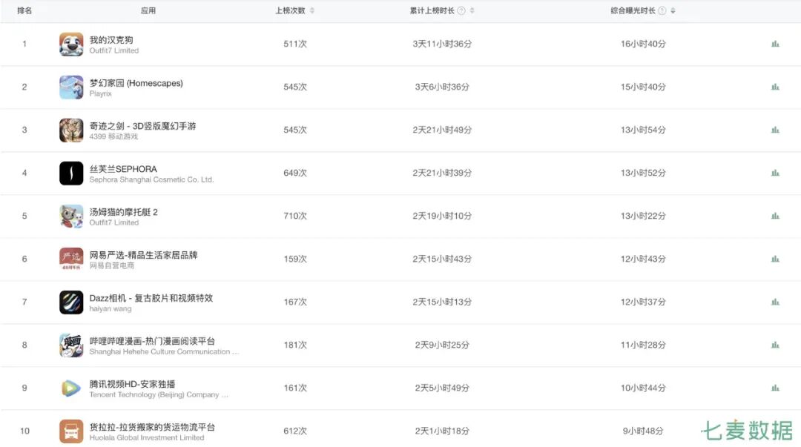Screen dimensions: 801x447
Task: Open chart icon for 哔哩哔哩漫画 row
Action: point(775,345)
